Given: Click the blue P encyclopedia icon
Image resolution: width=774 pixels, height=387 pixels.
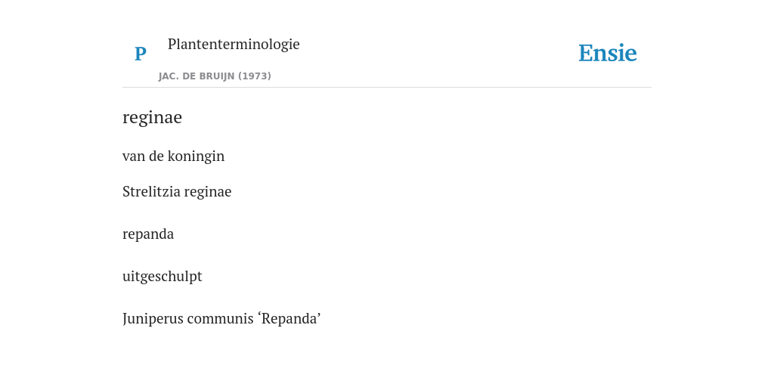Looking at the screenshot, I should coord(140,54).
